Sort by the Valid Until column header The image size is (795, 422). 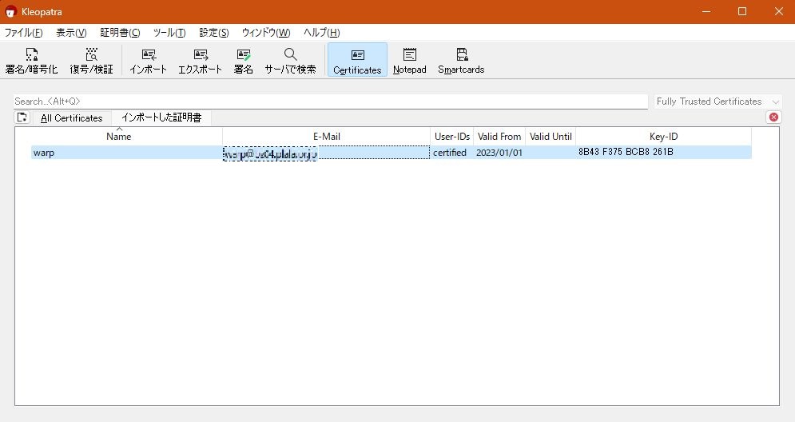pyautogui.click(x=551, y=137)
